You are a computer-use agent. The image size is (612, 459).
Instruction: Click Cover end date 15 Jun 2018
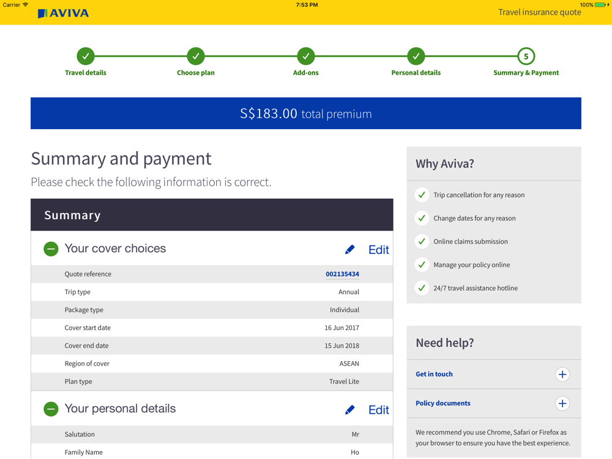click(342, 346)
